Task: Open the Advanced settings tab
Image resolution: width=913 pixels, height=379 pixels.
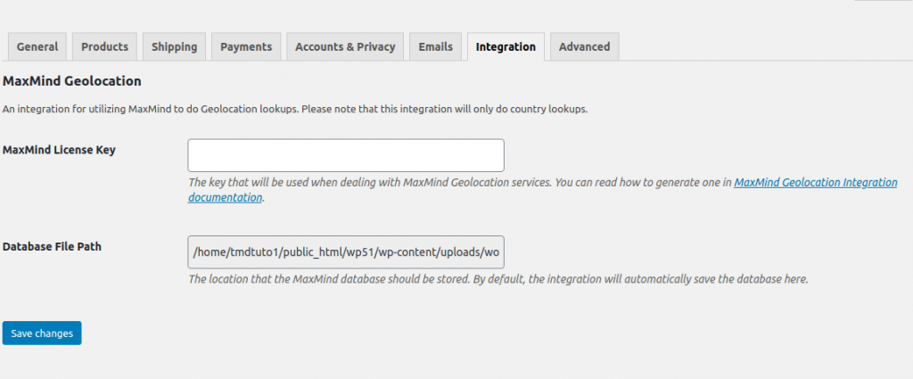Action: coord(584,47)
